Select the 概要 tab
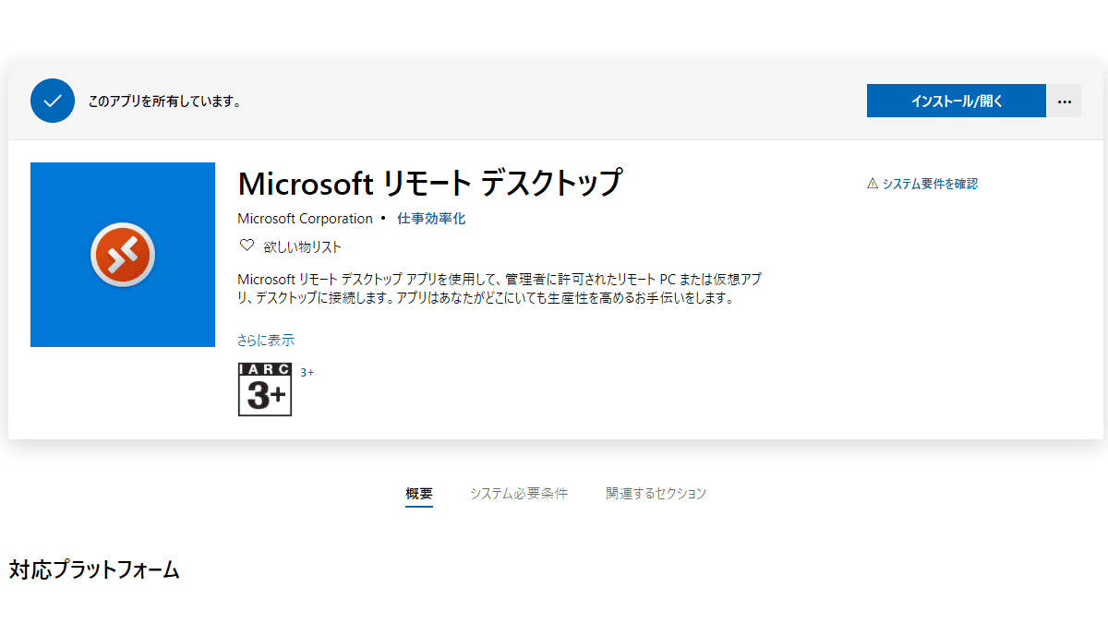1108x623 pixels. pos(418,493)
